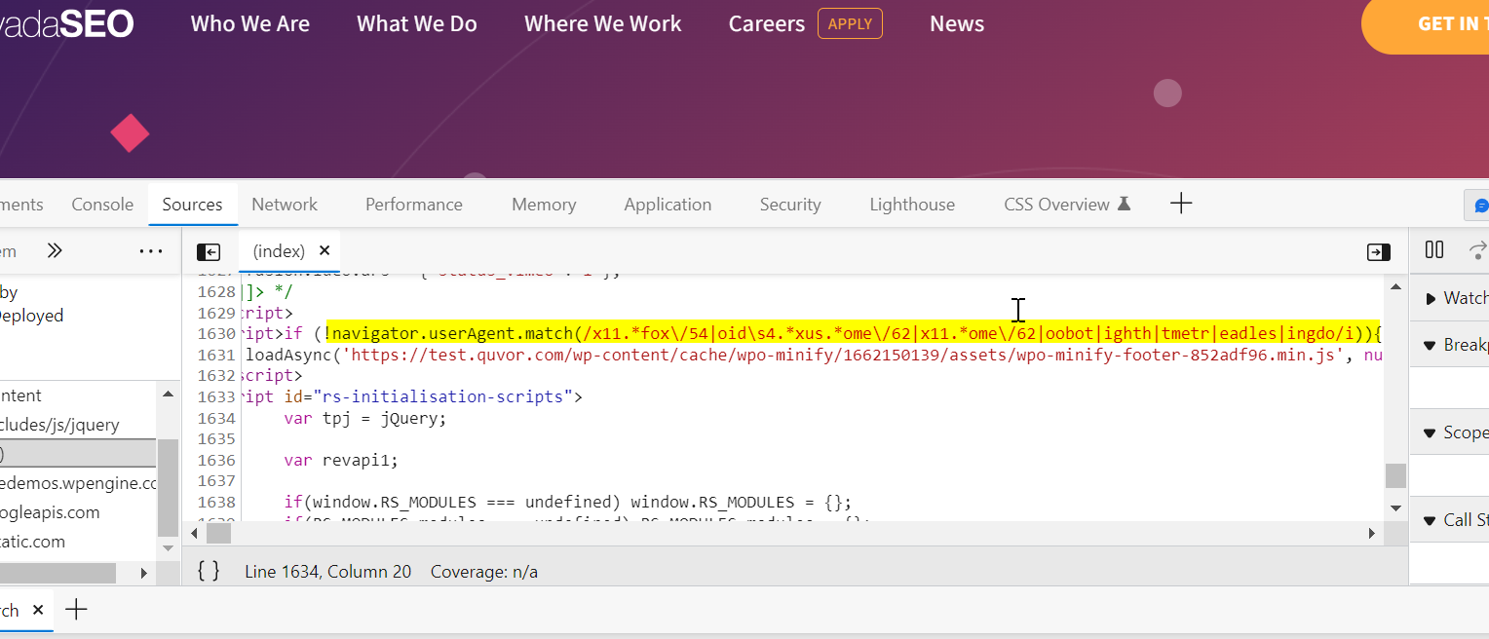Open the Network tab

pos(285,205)
